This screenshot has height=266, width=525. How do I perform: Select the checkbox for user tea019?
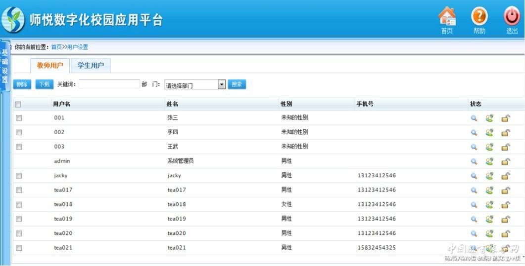19,219
